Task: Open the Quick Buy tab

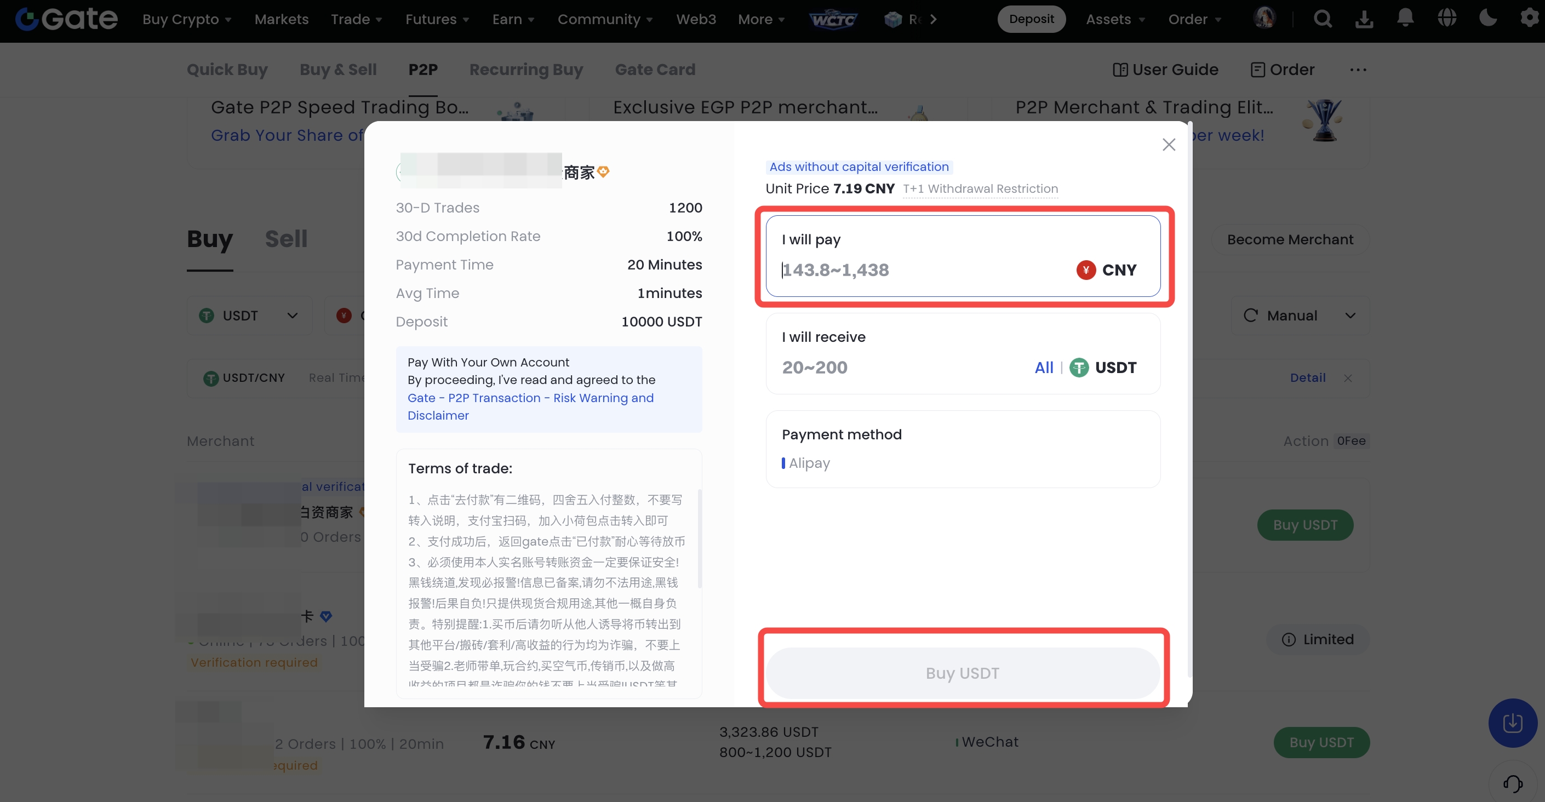Action: point(227,70)
